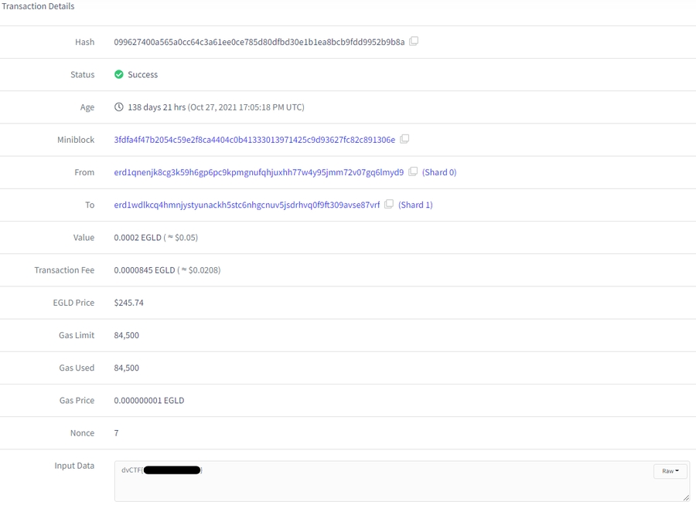
Task: Click the Transaction Fee amount 0.0000845 EGLD
Action: (x=145, y=270)
